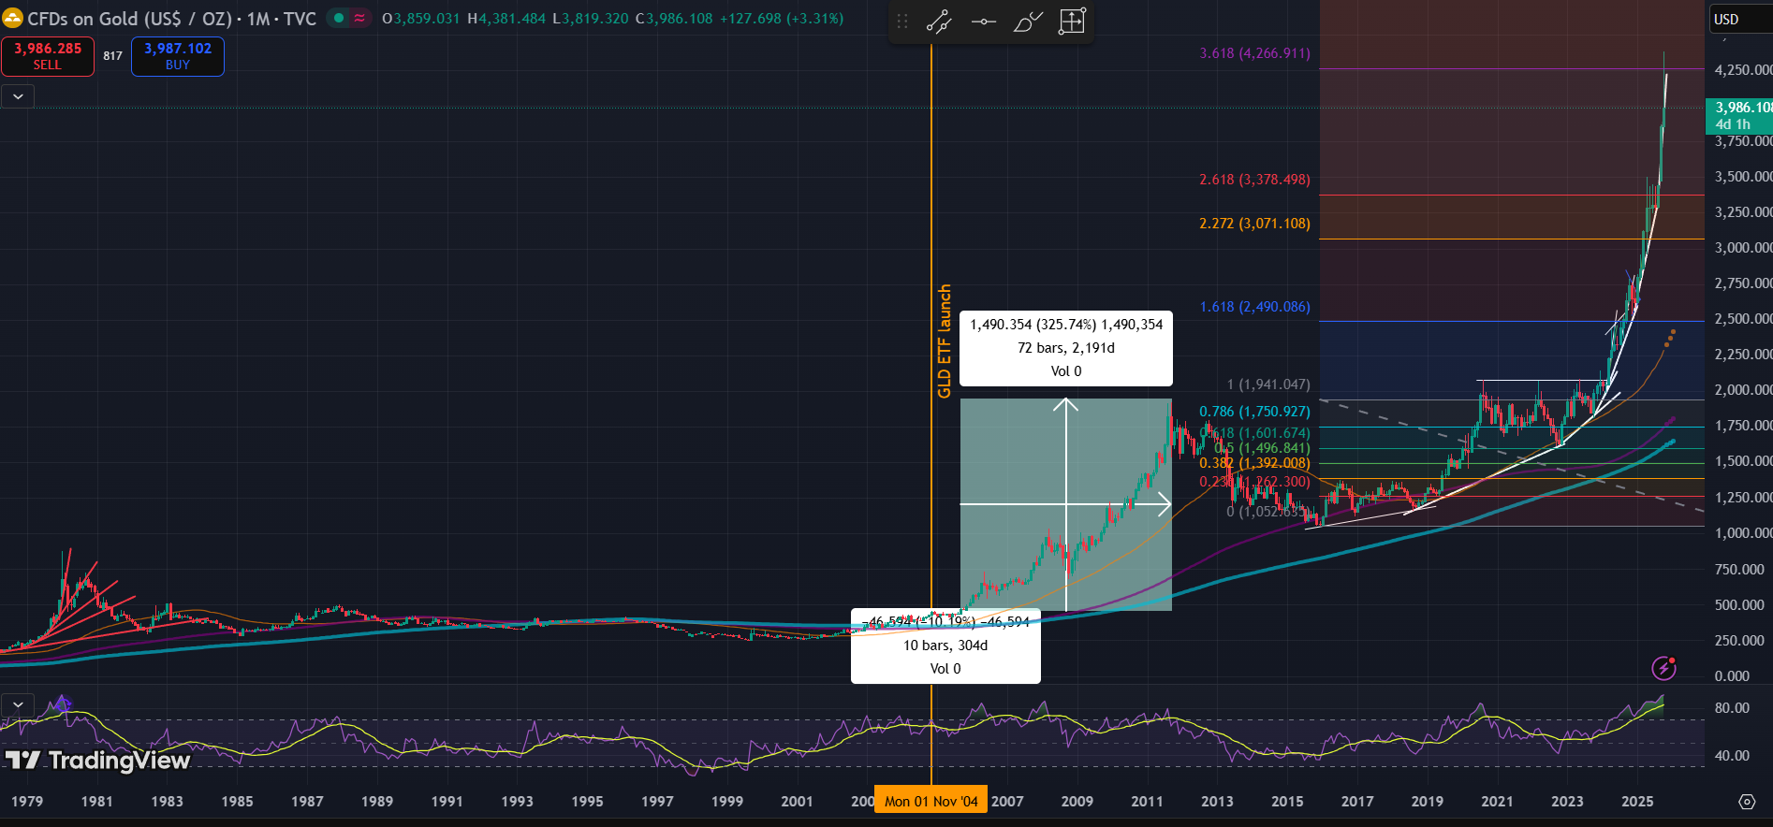Click the 2,000.000 price axis label

(x=1743, y=390)
